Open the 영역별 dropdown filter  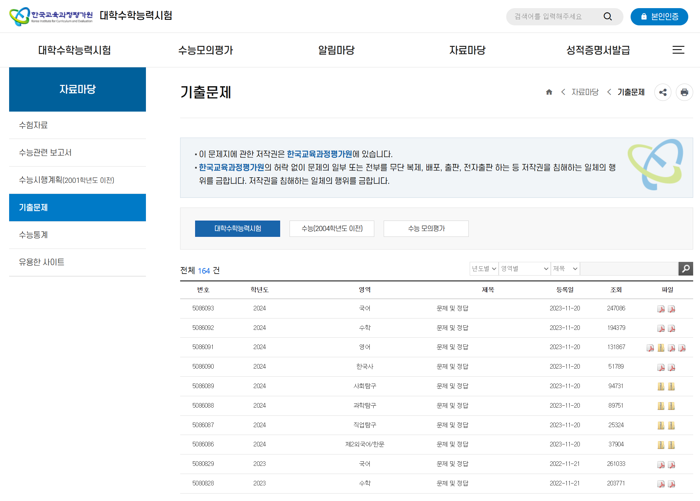click(x=524, y=269)
